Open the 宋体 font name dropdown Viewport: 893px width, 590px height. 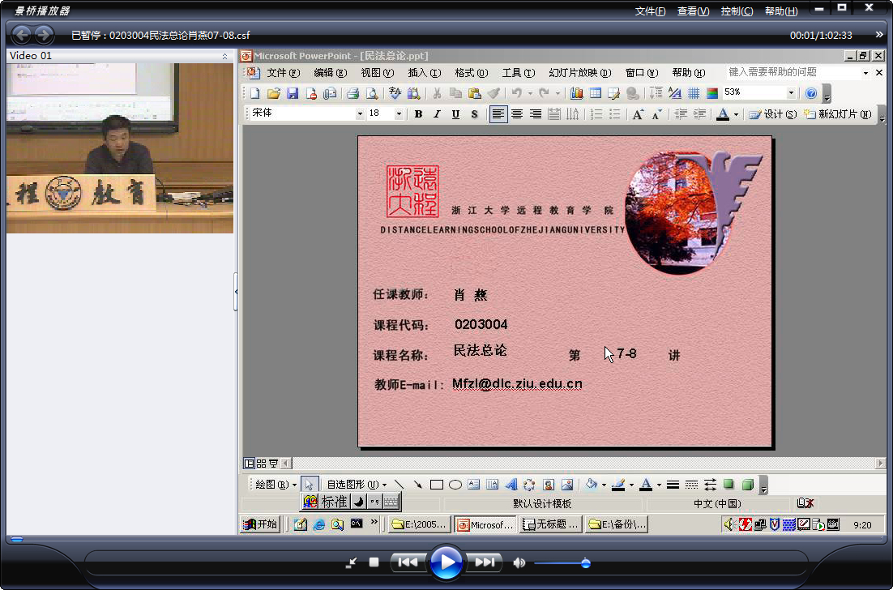pyautogui.click(x=359, y=114)
